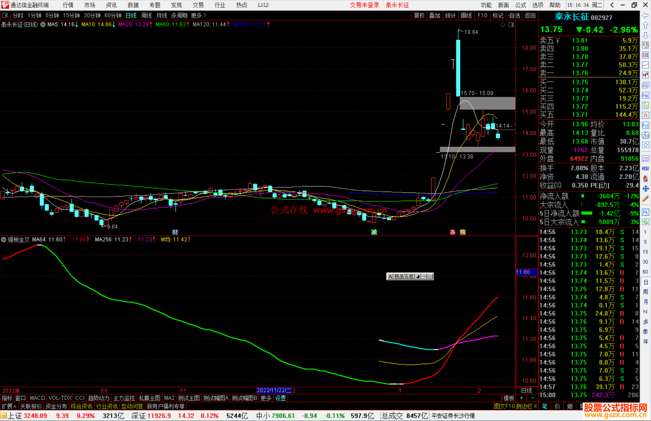This screenshot has width=651, height=421.
Task: Click the up arrow icon in right sidebar
Action: coord(645,25)
